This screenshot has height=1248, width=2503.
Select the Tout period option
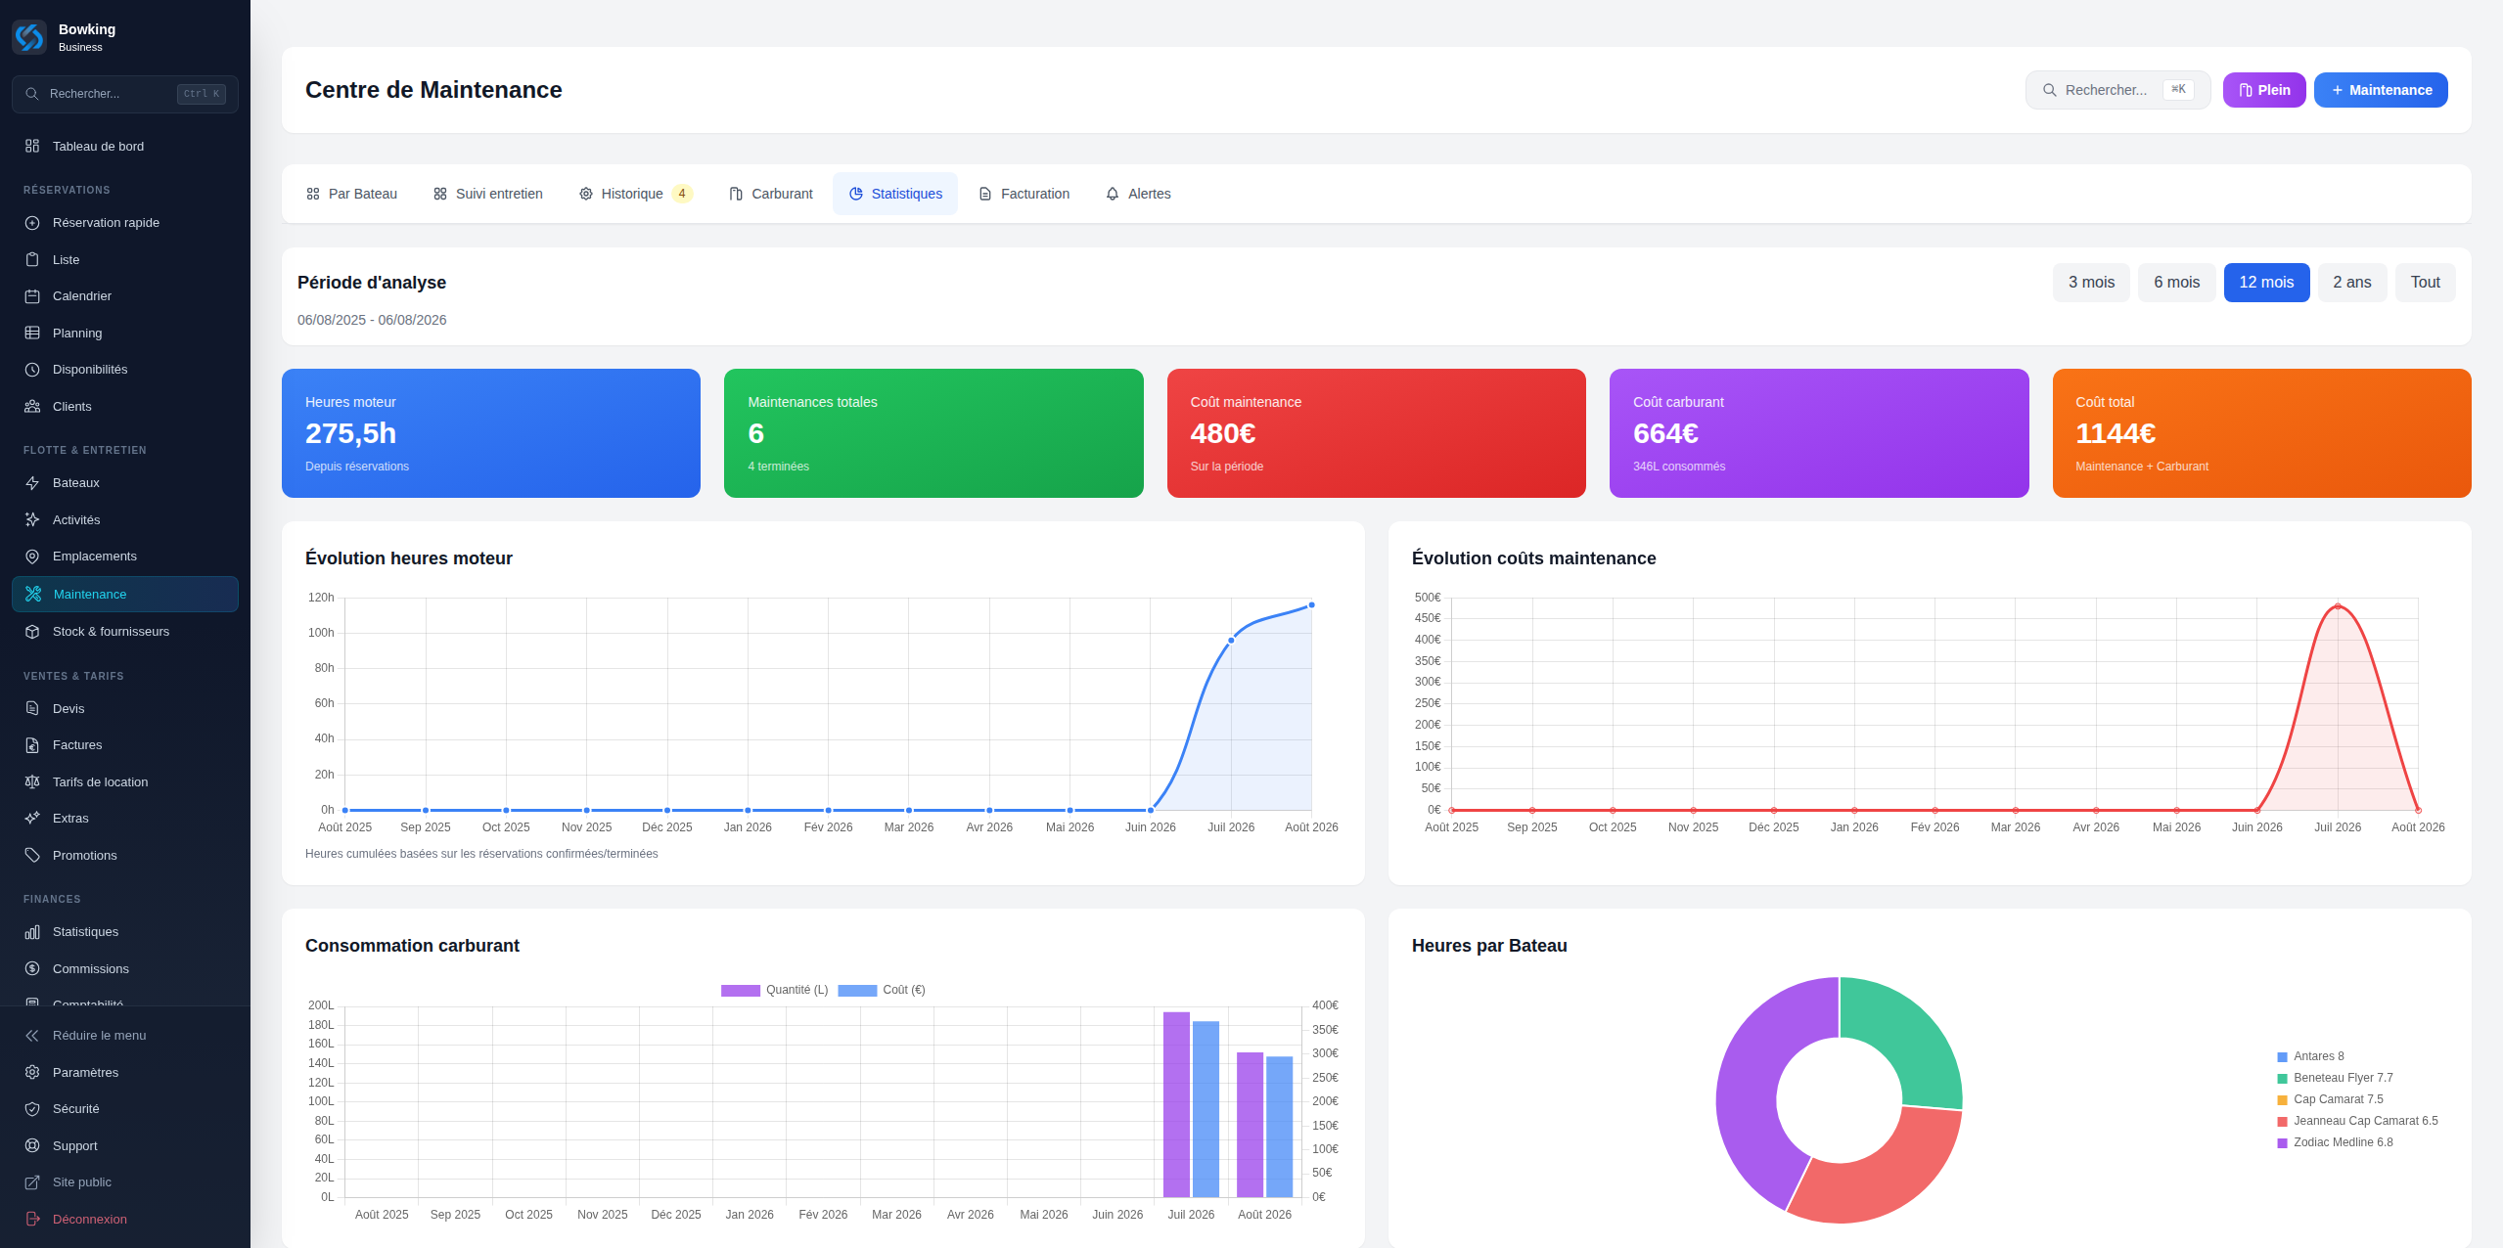2425,283
